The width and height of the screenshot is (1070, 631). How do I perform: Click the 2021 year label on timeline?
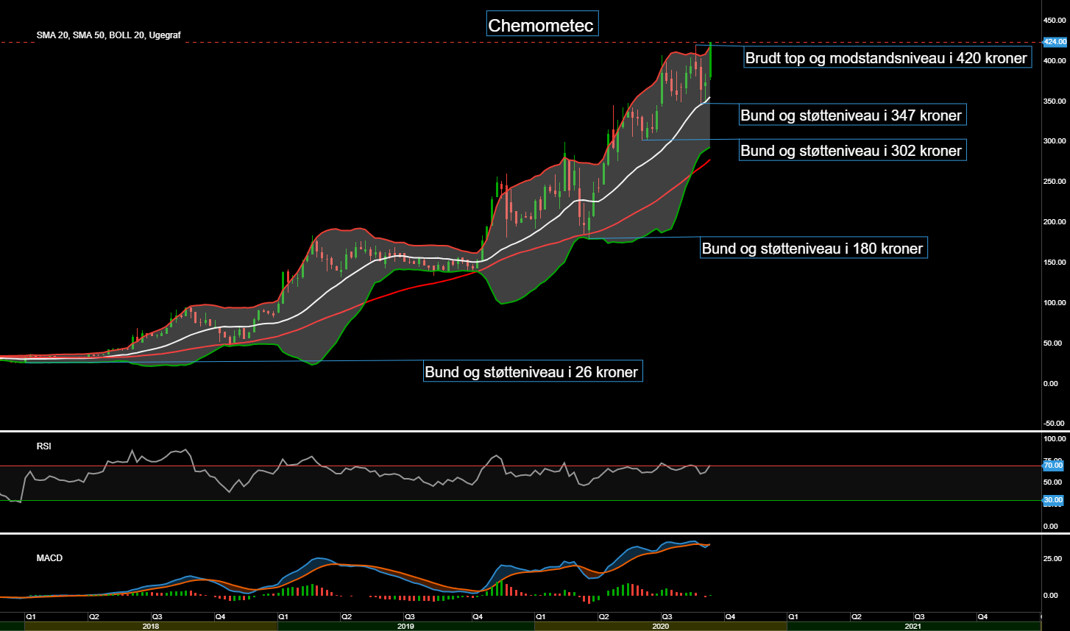[x=913, y=627]
